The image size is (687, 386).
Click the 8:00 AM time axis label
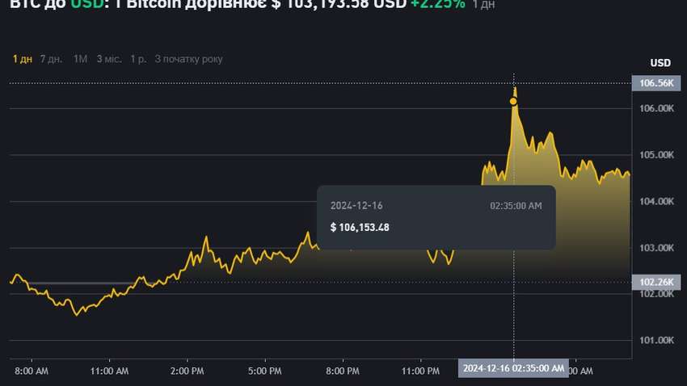[32, 371]
